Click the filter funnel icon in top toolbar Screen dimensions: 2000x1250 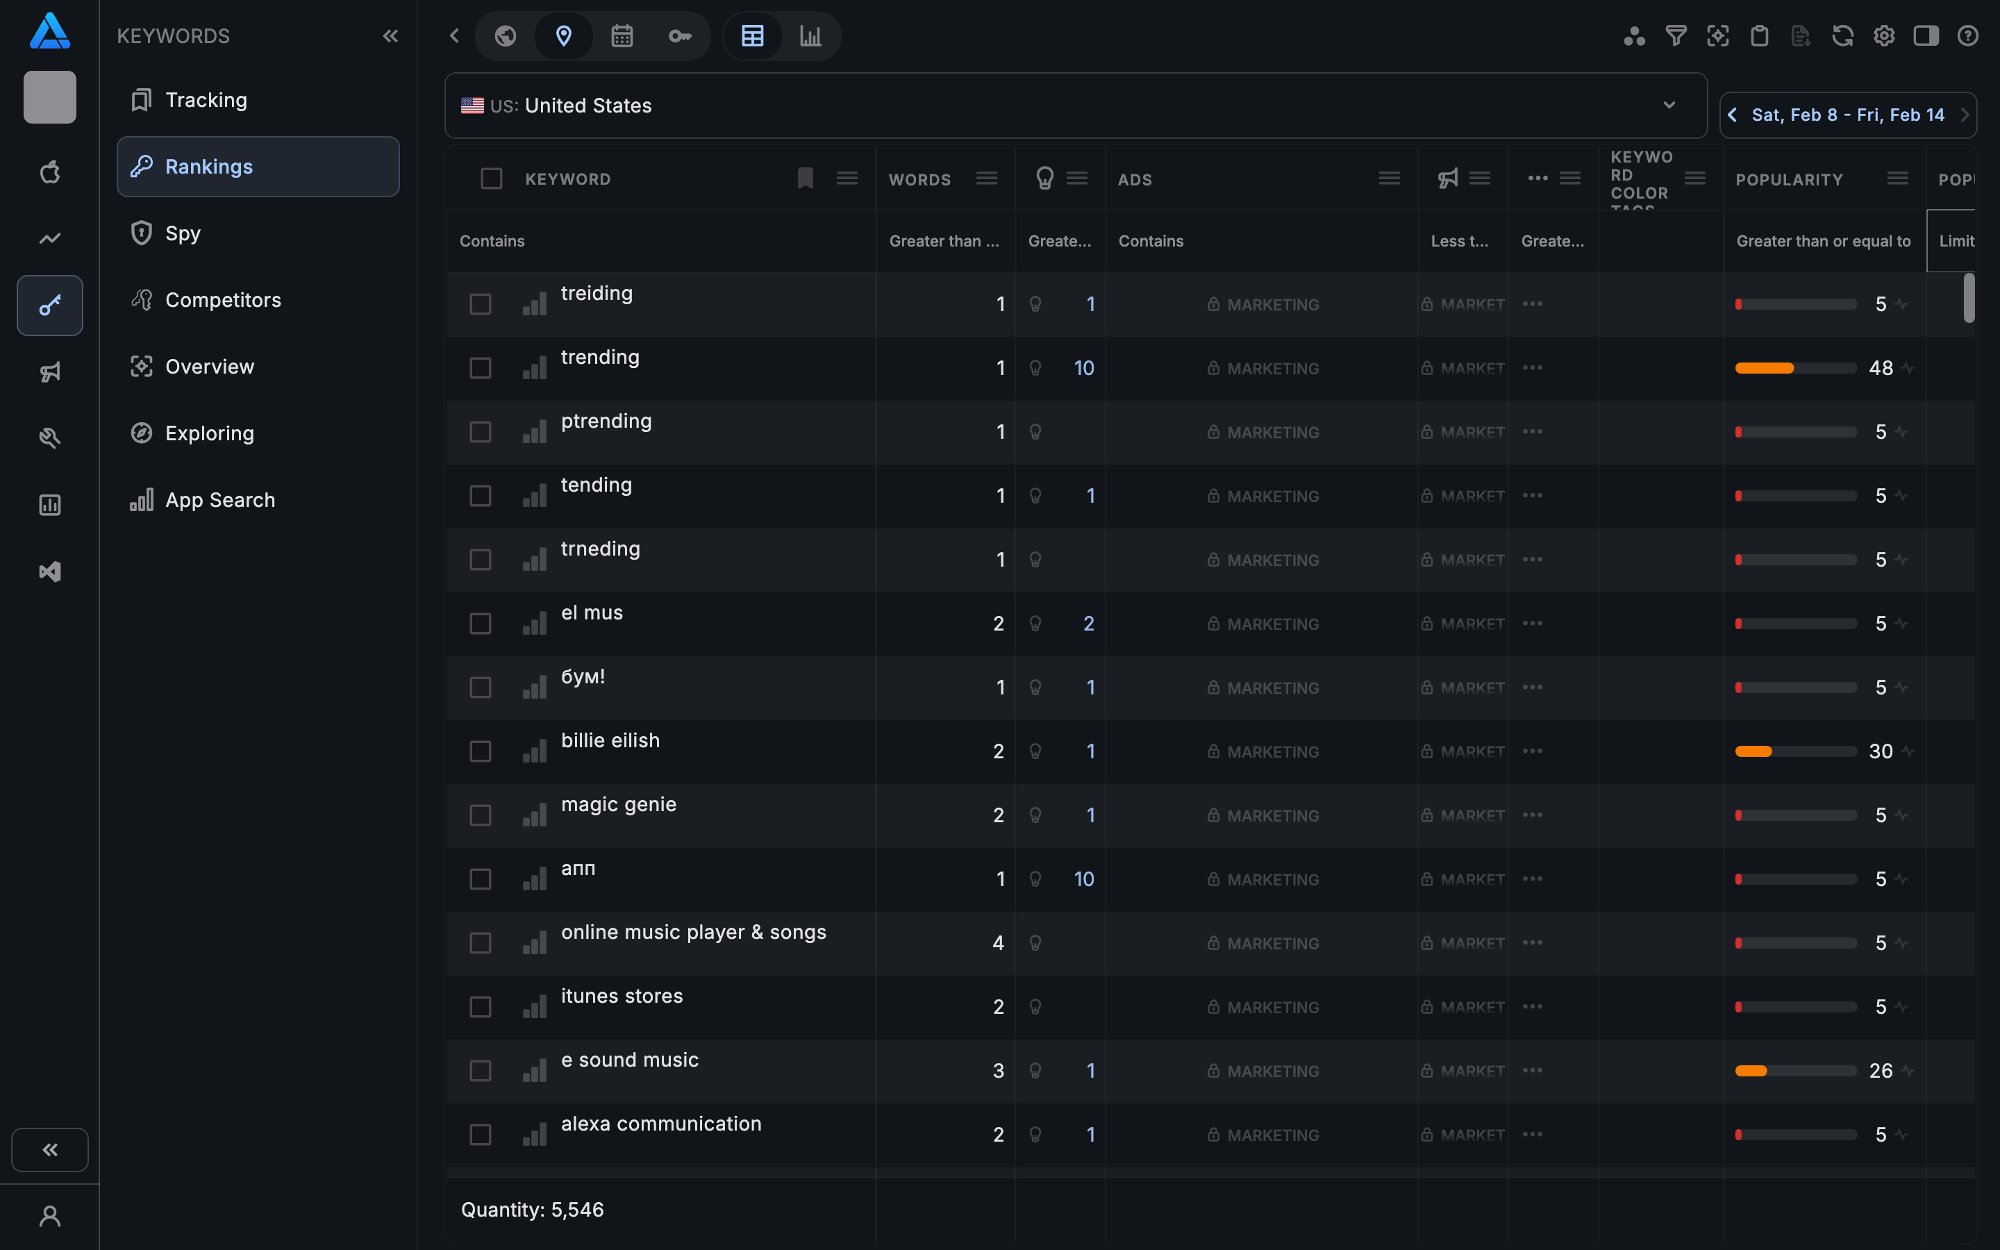point(1675,35)
